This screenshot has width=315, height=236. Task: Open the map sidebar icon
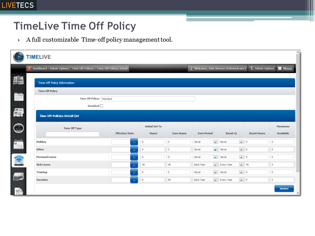[x=18, y=80]
